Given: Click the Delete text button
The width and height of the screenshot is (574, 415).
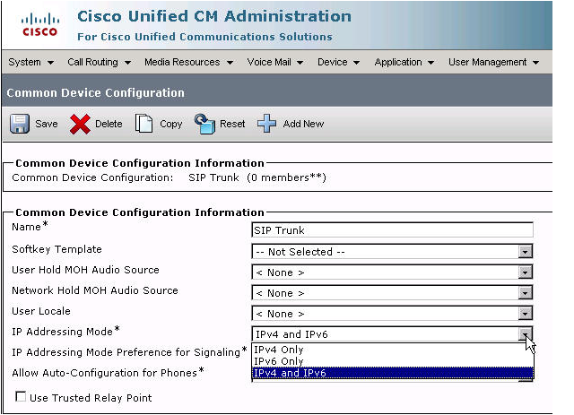Looking at the screenshot, I should tap(109, 124).
